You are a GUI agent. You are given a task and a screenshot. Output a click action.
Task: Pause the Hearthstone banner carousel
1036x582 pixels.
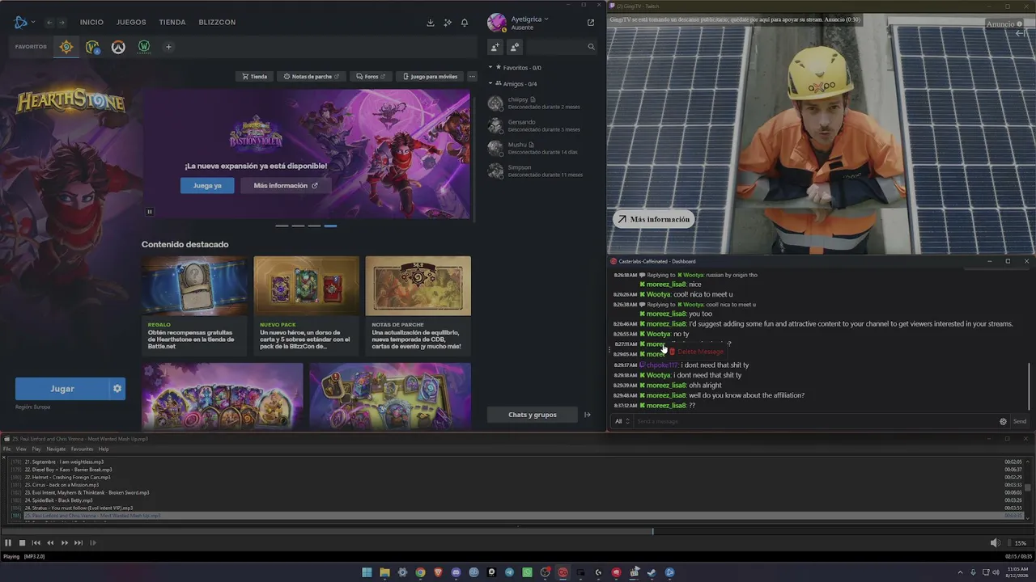150,212
